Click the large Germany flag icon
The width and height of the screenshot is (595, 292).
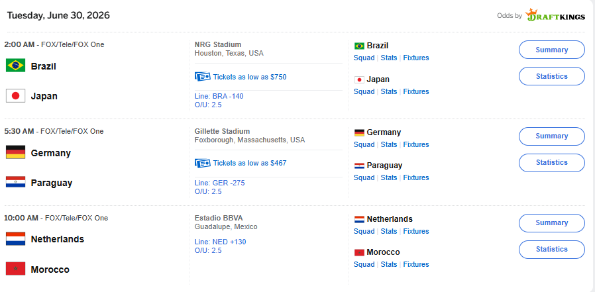point(15,152)
